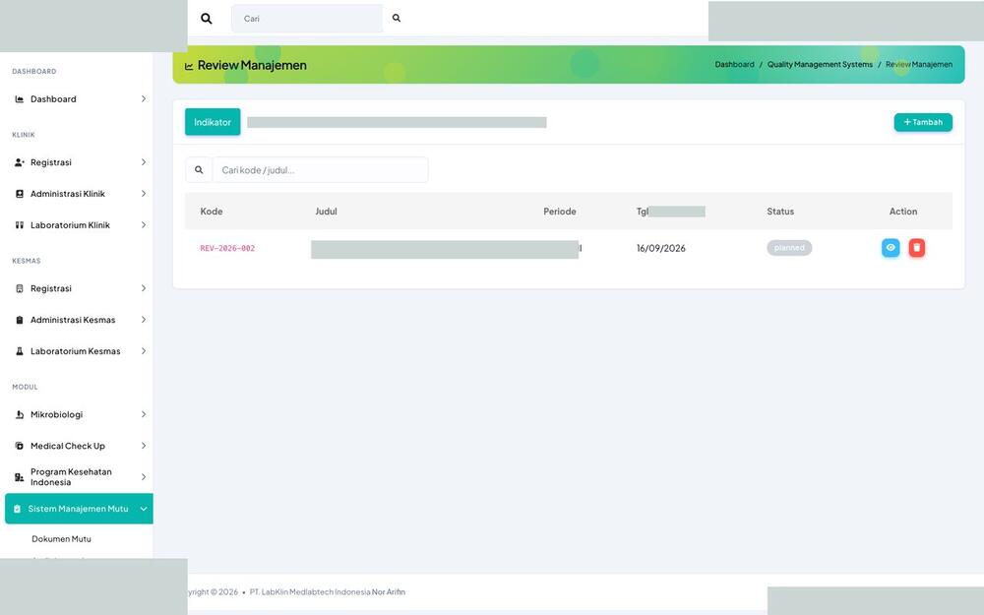Click the Dashboard chart icon in sidebar

[x=20, y=99]
